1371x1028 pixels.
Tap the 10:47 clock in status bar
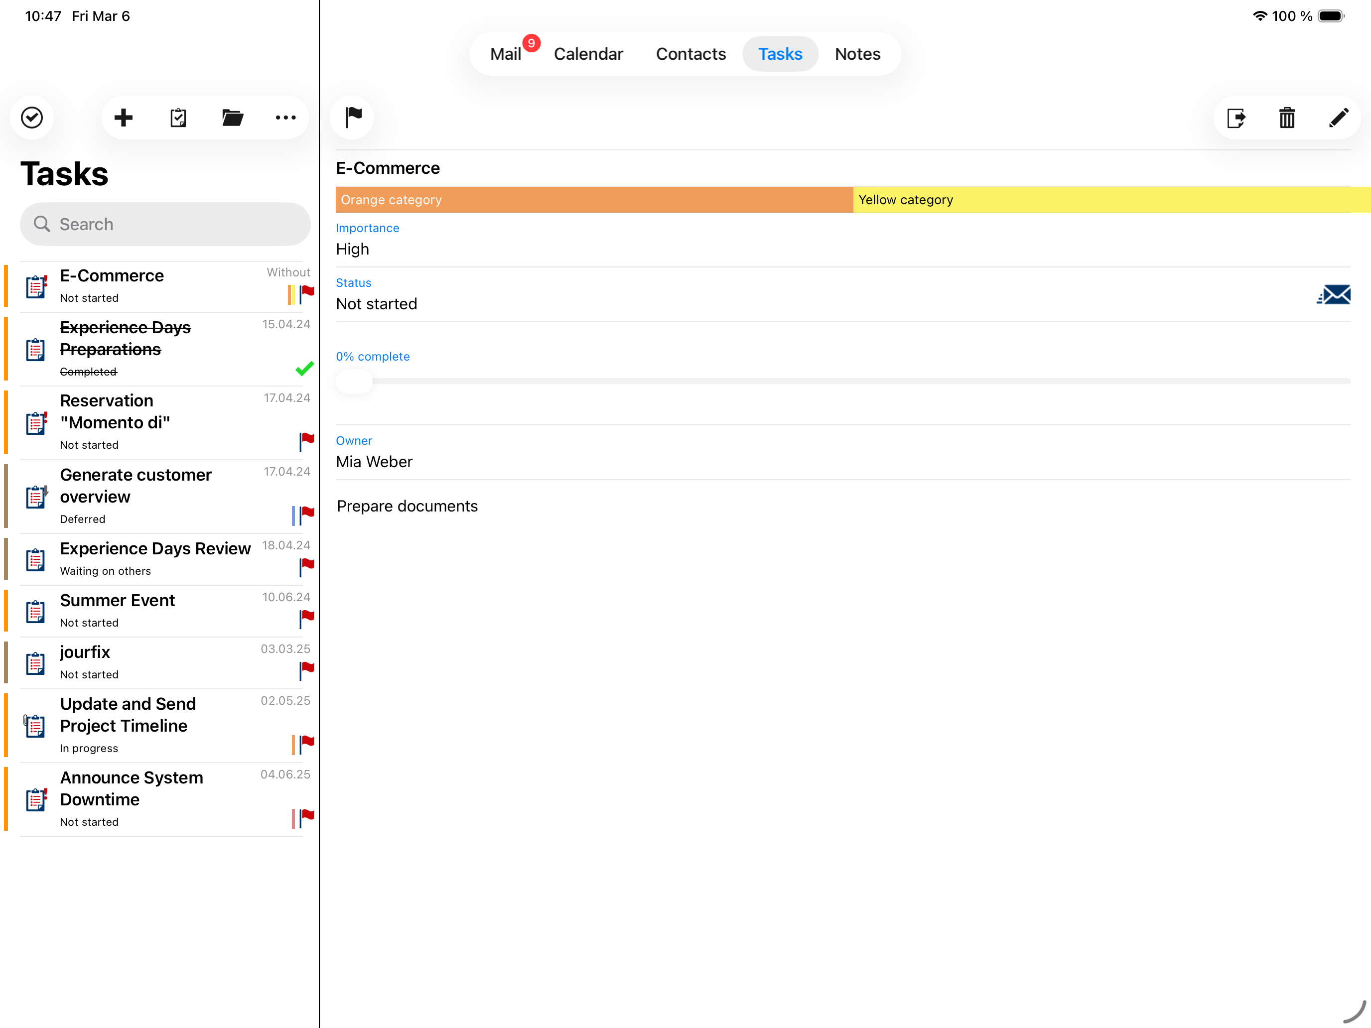point(43,16)
